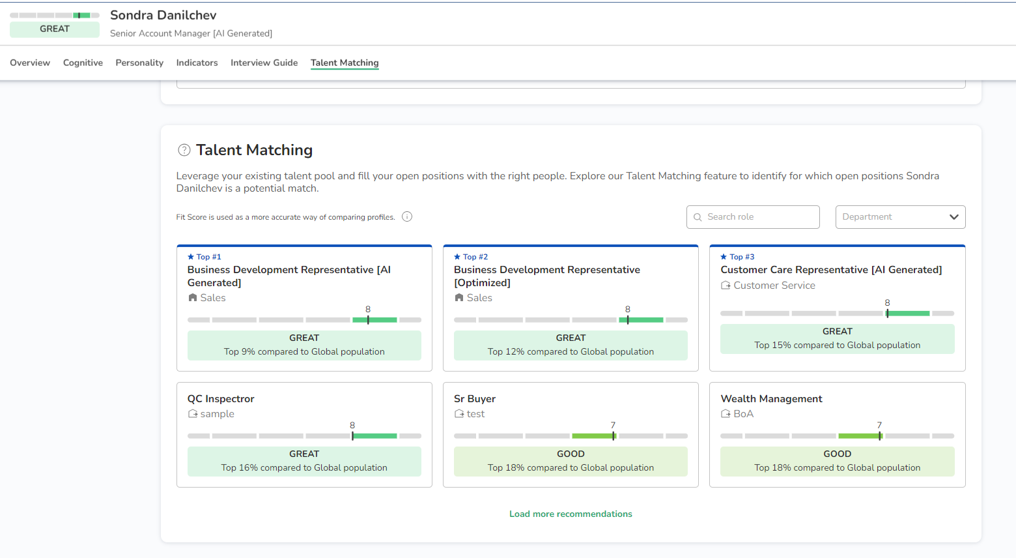Switch to the Cognitive tab
Screen dimensions: 1016x558
click(83, 63)
